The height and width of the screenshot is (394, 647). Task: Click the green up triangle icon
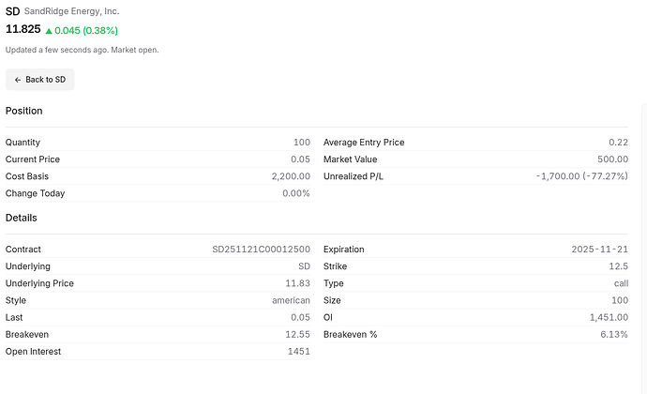49,31
